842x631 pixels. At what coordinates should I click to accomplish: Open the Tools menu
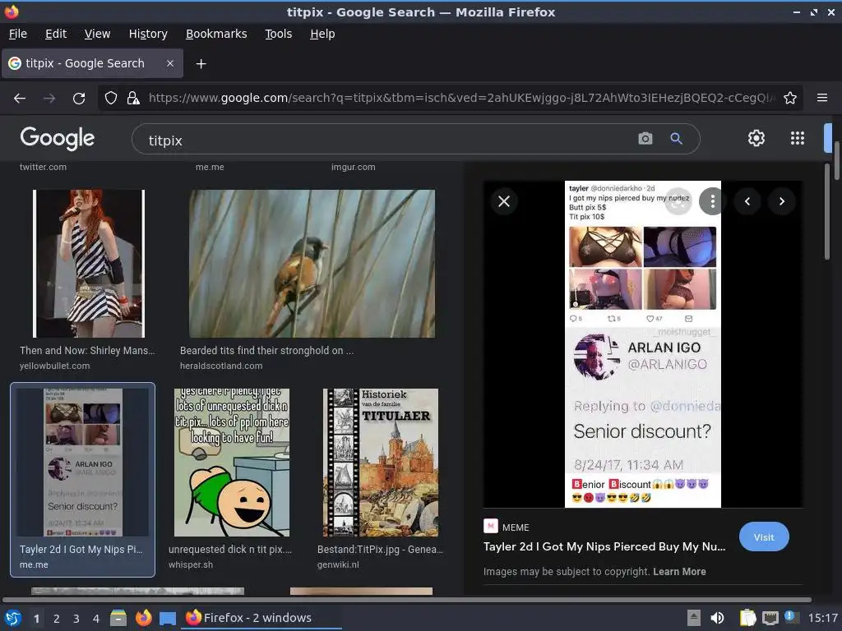278,34
